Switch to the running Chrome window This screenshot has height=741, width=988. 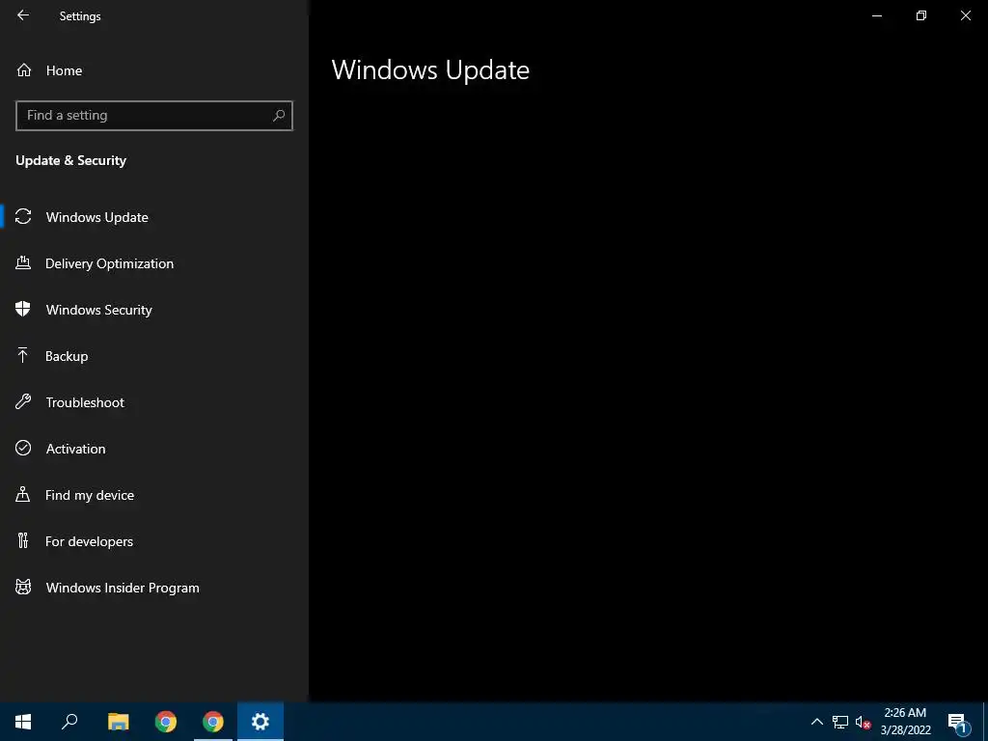213,722
